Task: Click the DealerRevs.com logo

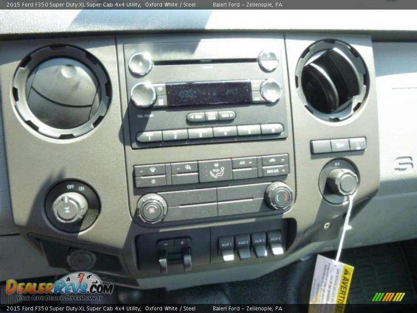Action: [59, 288]
